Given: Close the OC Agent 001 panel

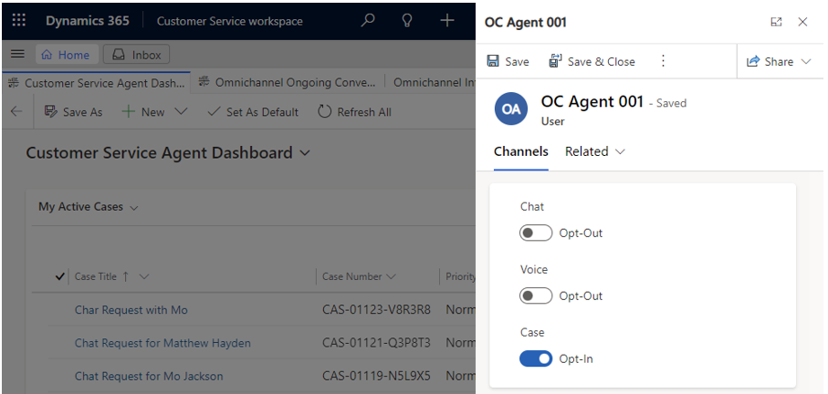Looking at the screenshot, I should pyautogui.click(x=802, y=22).
